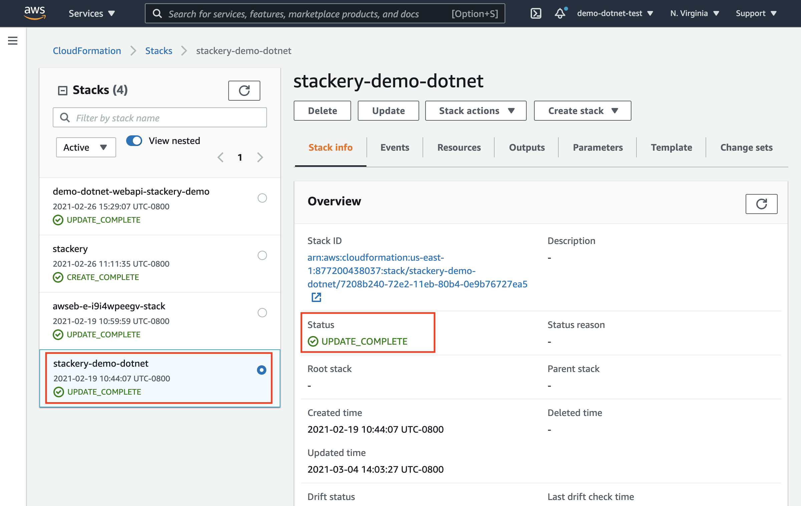Expand the Stack actions dropdown
Screen dimensions: 801x506
coord(476,111)
